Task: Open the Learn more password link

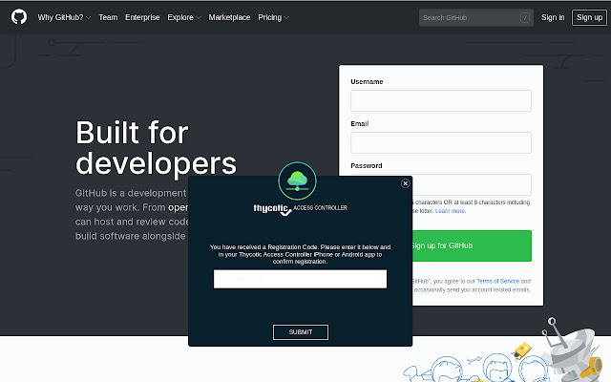Action: (x=450, y=211)
